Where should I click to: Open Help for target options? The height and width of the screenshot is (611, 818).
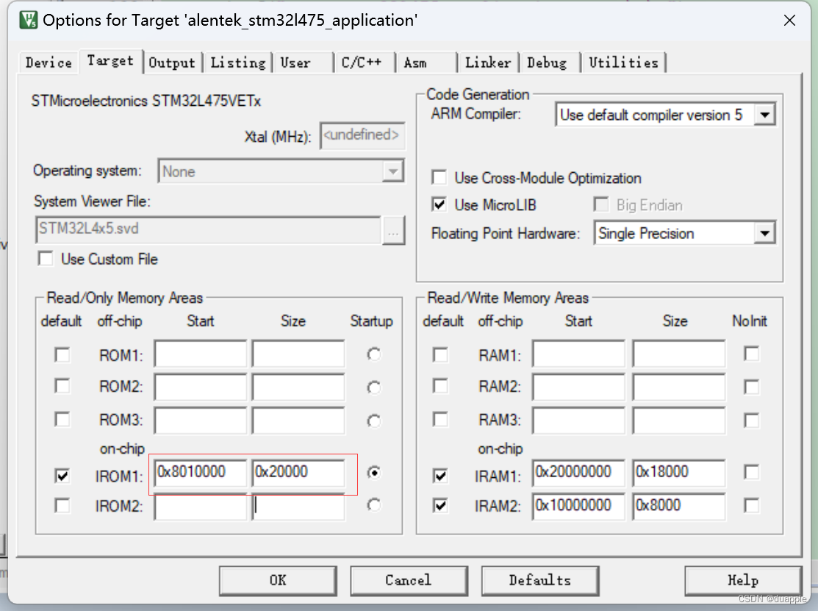[x=743, y=580]
